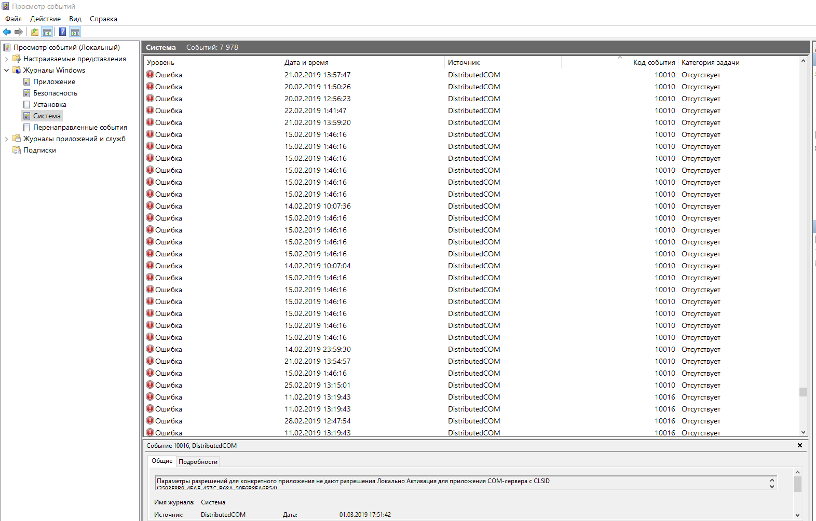This screenshot has width=816, height=521.
Task: Toggle the action pane toolbar icon
Action: click(75, 32)
